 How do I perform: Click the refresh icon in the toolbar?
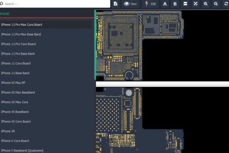226,4
